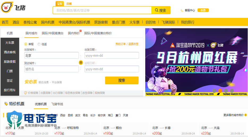Viewport: 248px width, 137px height.
Task: Click the 出发城市 field showing 北京
Action: point(52,55)
